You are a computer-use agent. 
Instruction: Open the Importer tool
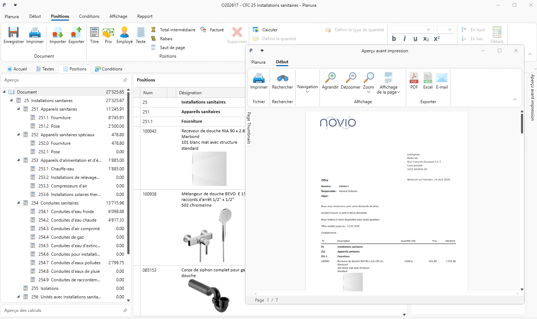tap(58, 35)
